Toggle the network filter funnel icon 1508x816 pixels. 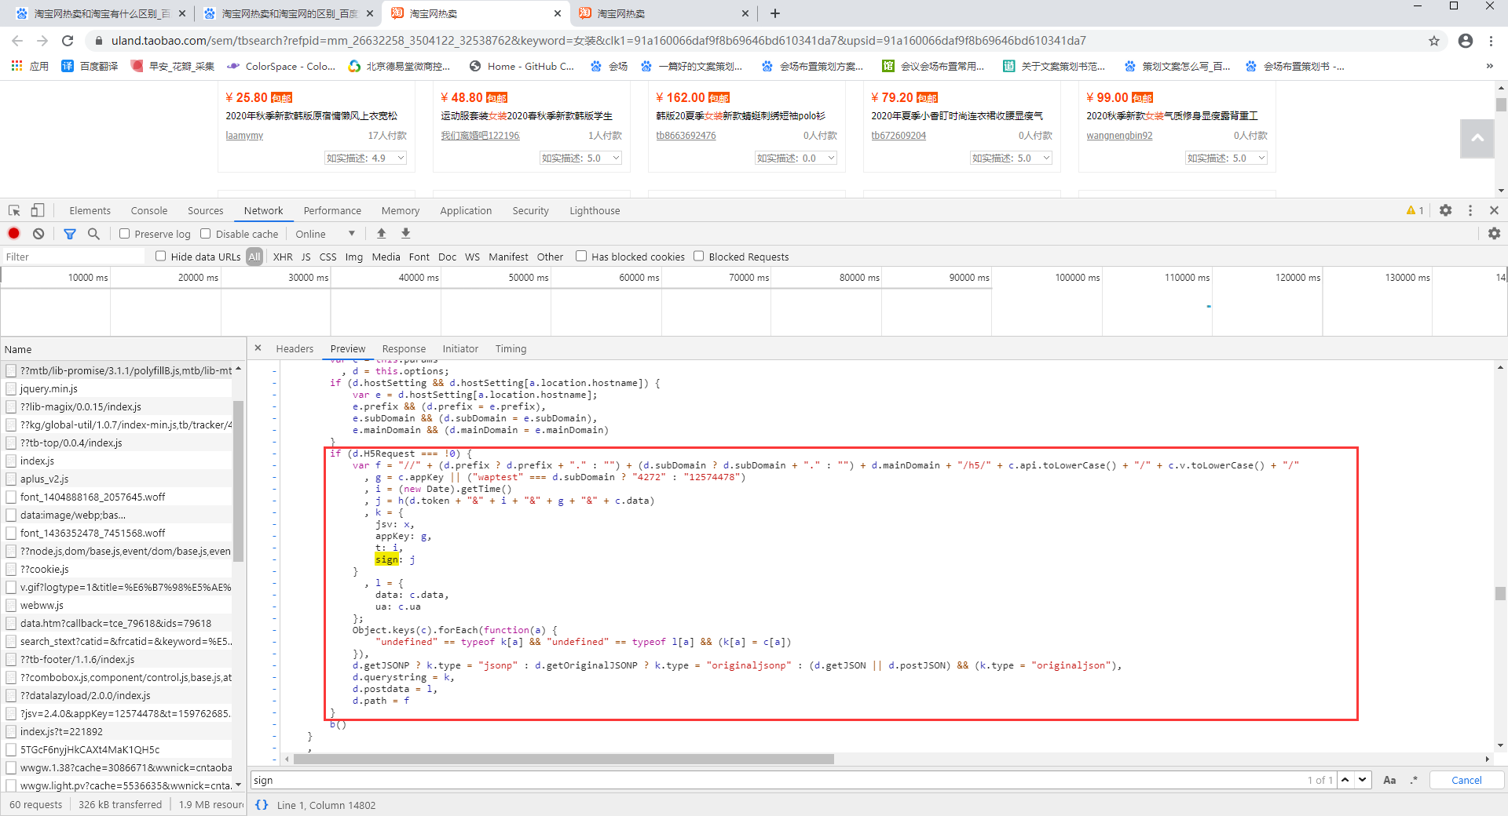[70, 234]
